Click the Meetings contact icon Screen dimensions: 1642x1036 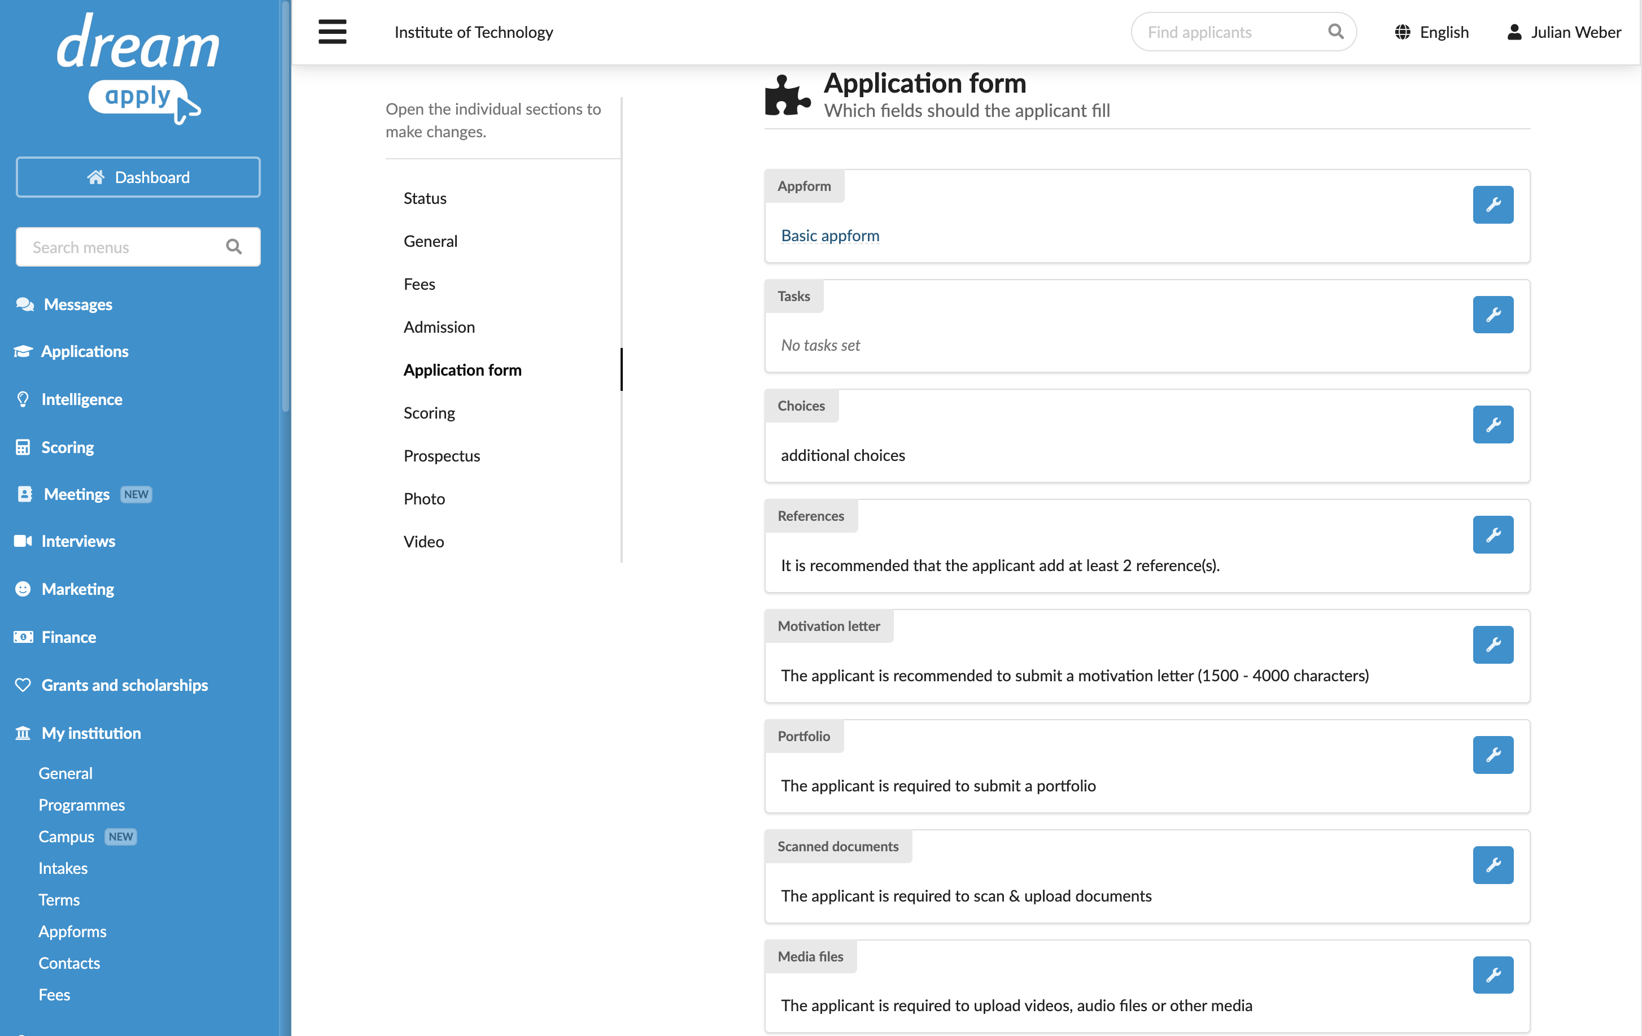[x=24, y=494]
